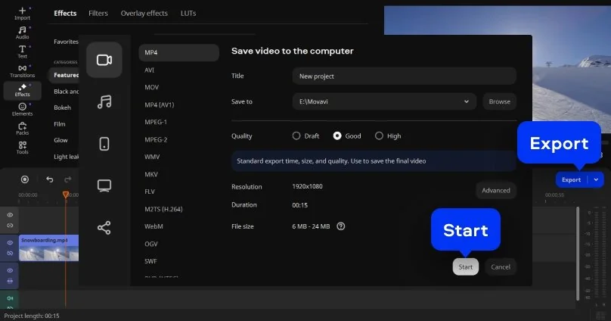Viewport: 611px width, 321px height.
Task: Select the audio export category icon
Action: click(x=104, y=101)
